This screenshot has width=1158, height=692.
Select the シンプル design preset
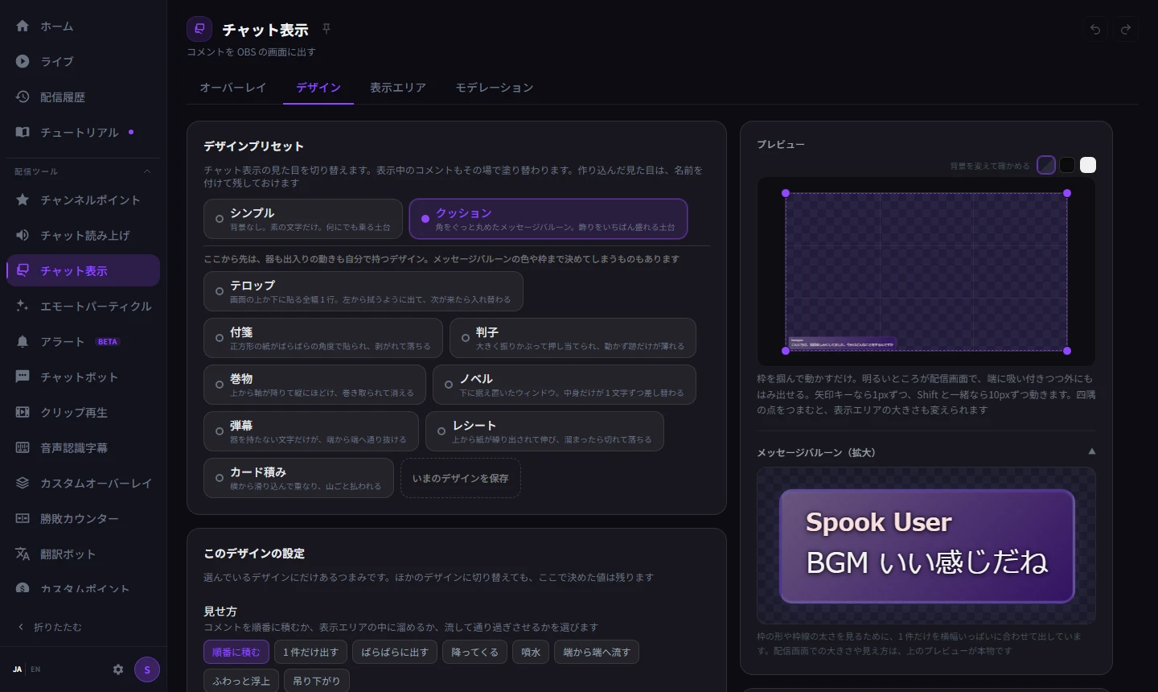(303, 219)
